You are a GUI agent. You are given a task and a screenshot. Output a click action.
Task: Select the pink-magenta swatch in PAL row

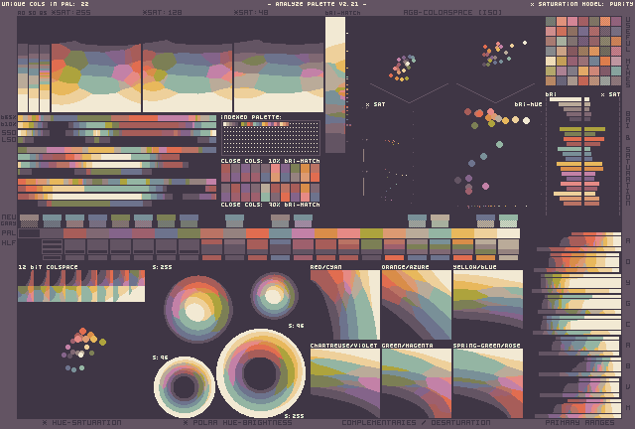click(303, 233)
